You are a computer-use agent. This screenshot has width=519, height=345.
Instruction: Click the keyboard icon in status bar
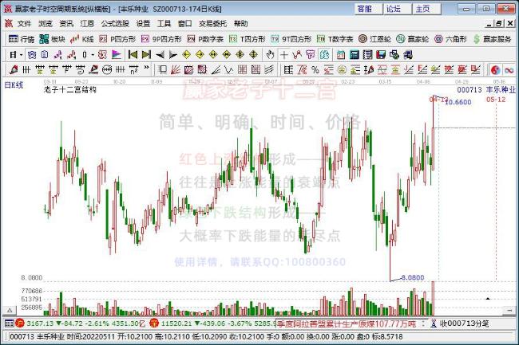(10, 323)
